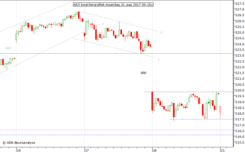Viewport: 245px width, 152px height.
Task: Click the gray 'gap' label at left
Action: pyautogui.click(x=8, y=48)
